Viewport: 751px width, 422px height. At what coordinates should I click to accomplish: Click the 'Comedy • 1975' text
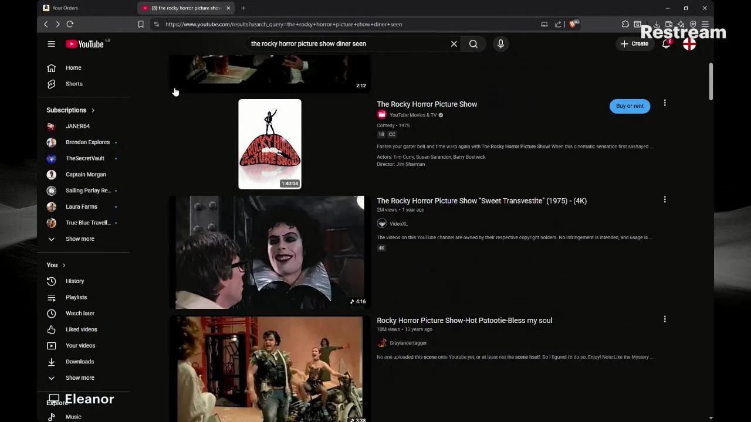pyautogui.click(x=393, y=125)
